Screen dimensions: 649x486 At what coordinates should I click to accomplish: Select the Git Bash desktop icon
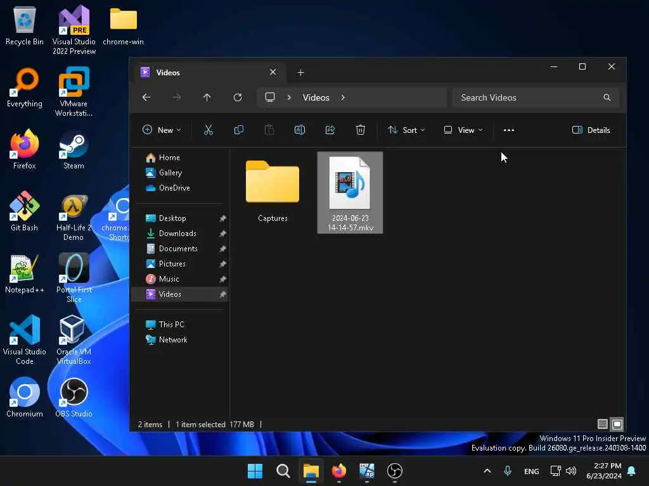[x=25, y=211]
